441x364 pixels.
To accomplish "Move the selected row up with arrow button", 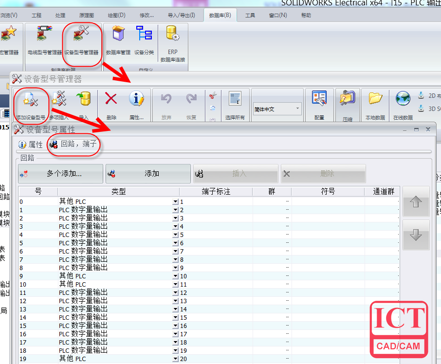I will [416, 202].
